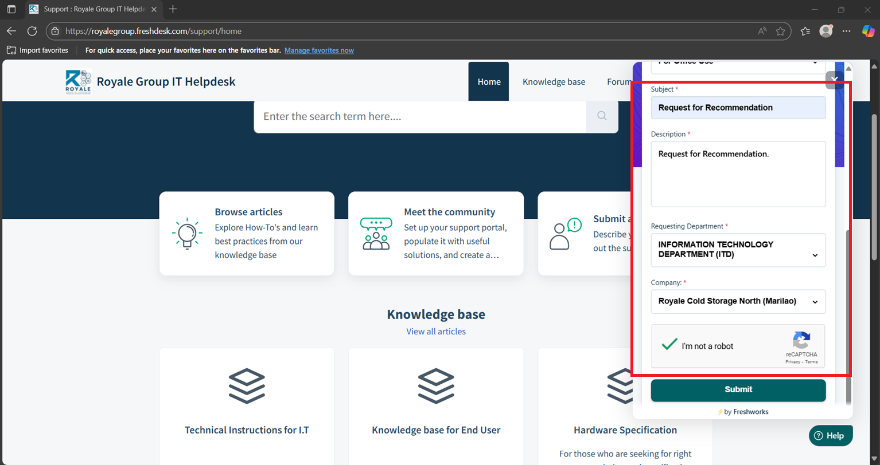Screen dimensions: 880x465
Task: Open the Forums navigation tab
Action: pyautogui.click(x=619, y=81)
